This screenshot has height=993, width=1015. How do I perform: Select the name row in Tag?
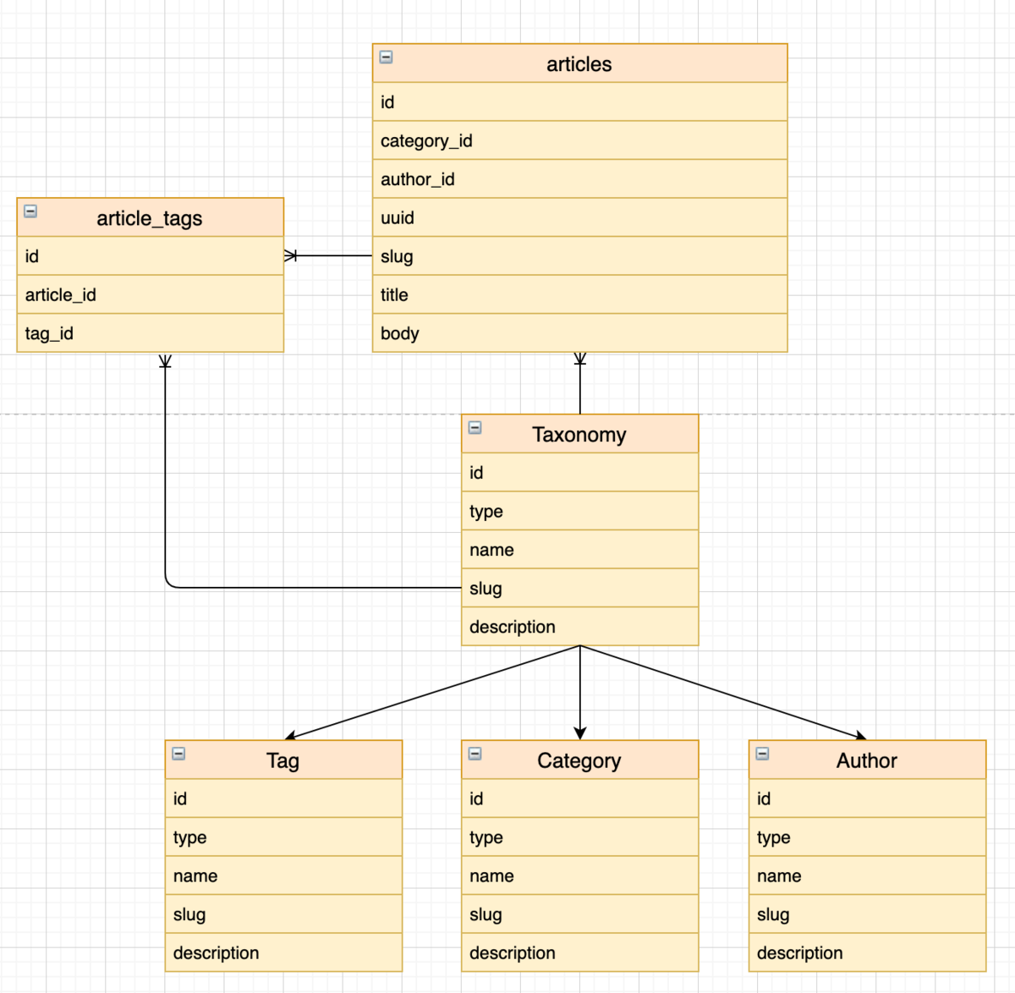click(x=283, y=876)
